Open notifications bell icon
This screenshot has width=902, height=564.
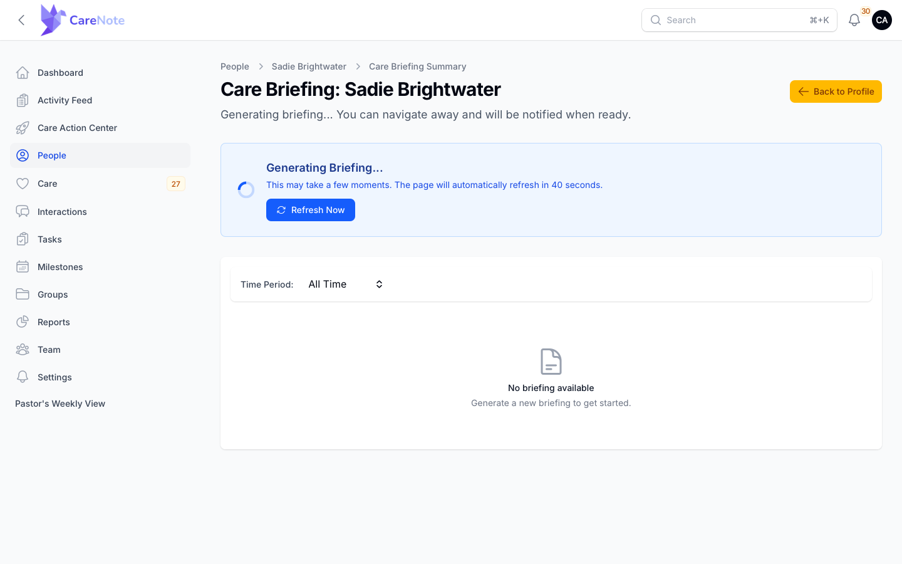[x=854, y=20]
